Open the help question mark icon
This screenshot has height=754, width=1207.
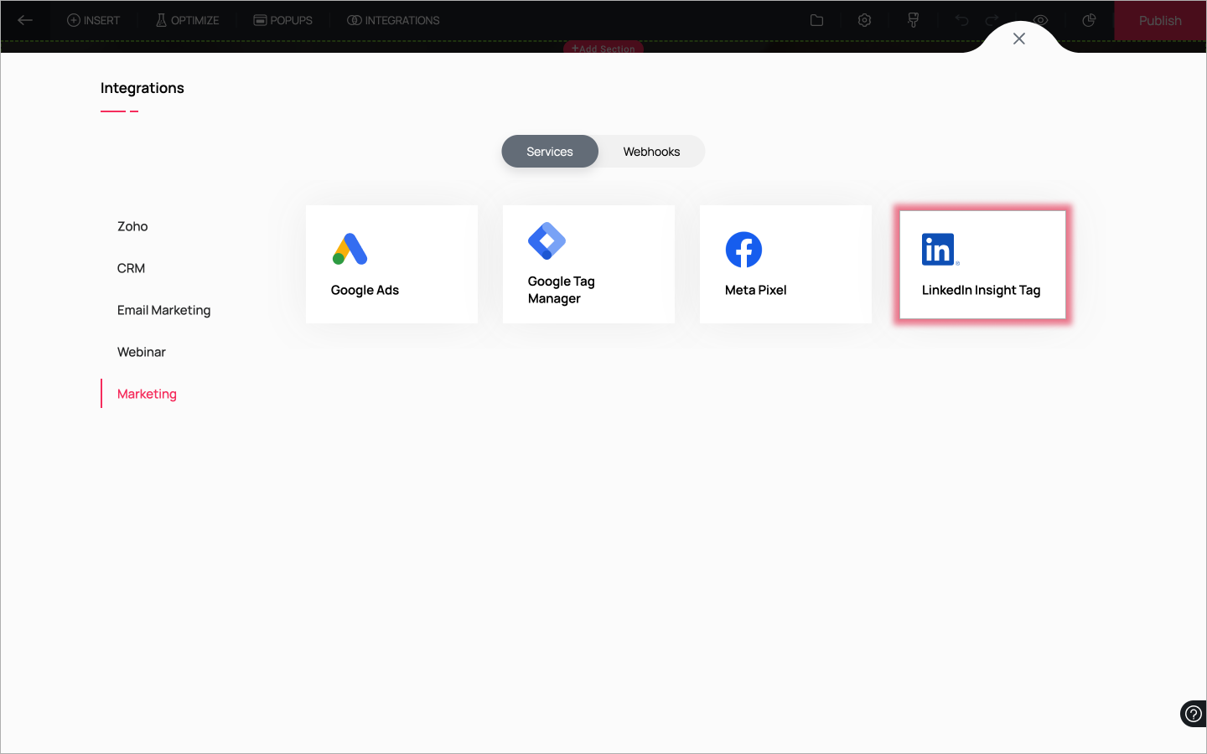(x=1193, y=714)
